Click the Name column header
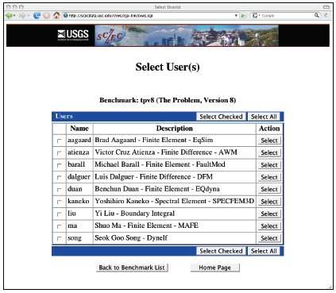Screen dimensions: 336x293 coord(79,129)
